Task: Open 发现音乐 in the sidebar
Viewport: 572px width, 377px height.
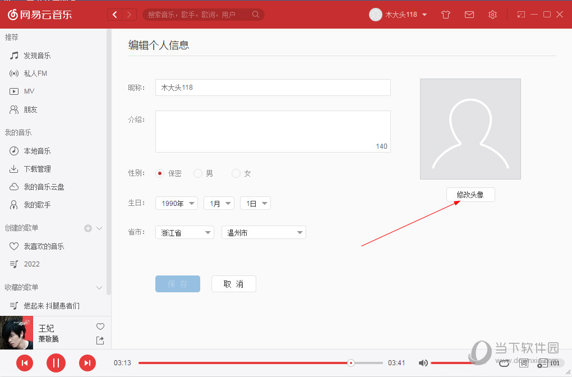Action: pyautogui.click(x=33, y=56)
